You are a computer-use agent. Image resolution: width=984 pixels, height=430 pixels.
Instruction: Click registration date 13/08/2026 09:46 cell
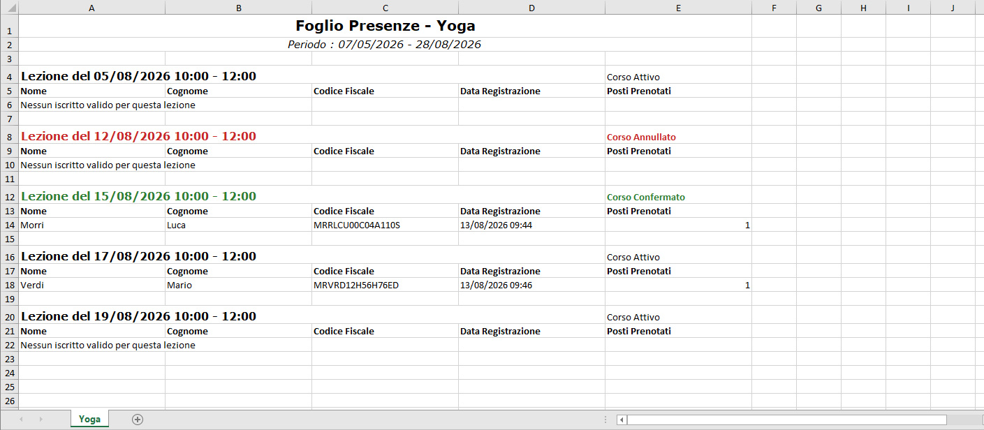click(x=531, y=286)
